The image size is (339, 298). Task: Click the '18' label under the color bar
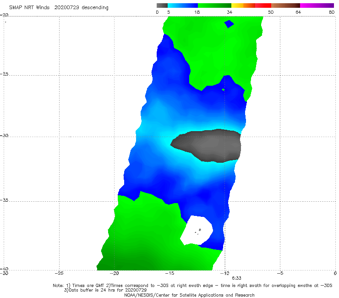click(x=197, y=12)
